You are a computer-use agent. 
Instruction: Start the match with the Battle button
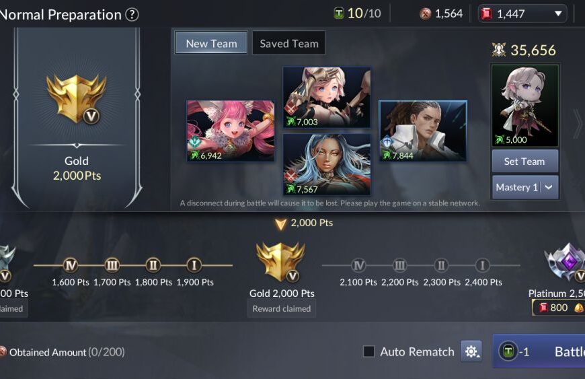tap(539, 351)
